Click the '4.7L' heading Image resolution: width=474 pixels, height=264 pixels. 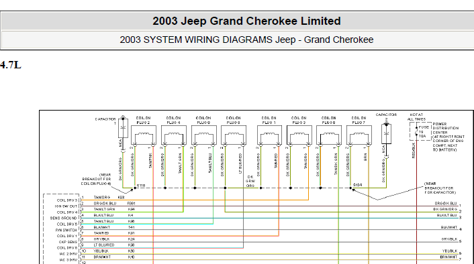click(x=11, y=65)
